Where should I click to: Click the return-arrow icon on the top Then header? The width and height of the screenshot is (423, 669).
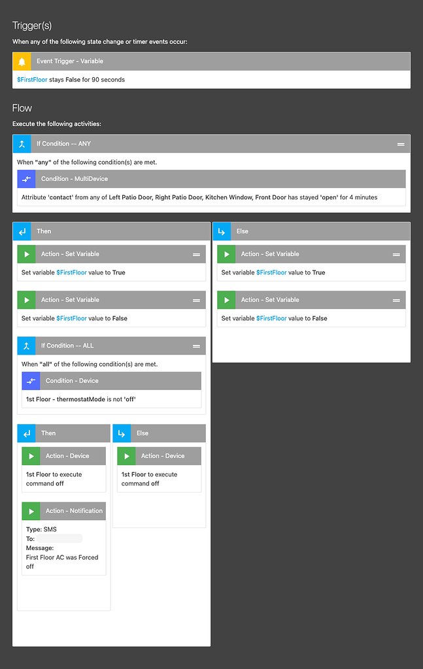click(x=22, y=231)
